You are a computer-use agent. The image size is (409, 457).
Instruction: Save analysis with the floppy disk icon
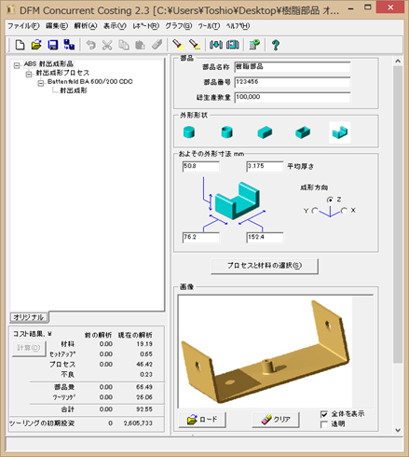53,45
